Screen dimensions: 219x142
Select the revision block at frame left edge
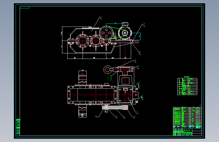[18, 127]
